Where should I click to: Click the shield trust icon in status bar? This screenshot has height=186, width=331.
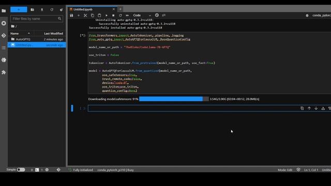point(298,170)
